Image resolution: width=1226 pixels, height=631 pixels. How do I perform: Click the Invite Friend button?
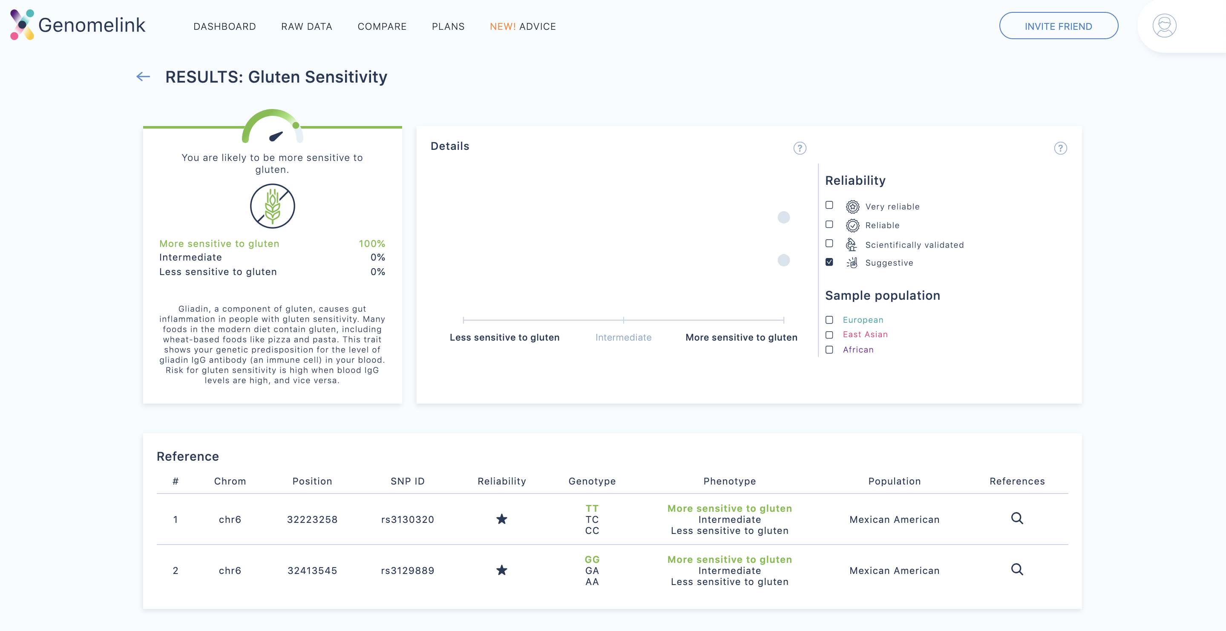(x=1059, y=26)
